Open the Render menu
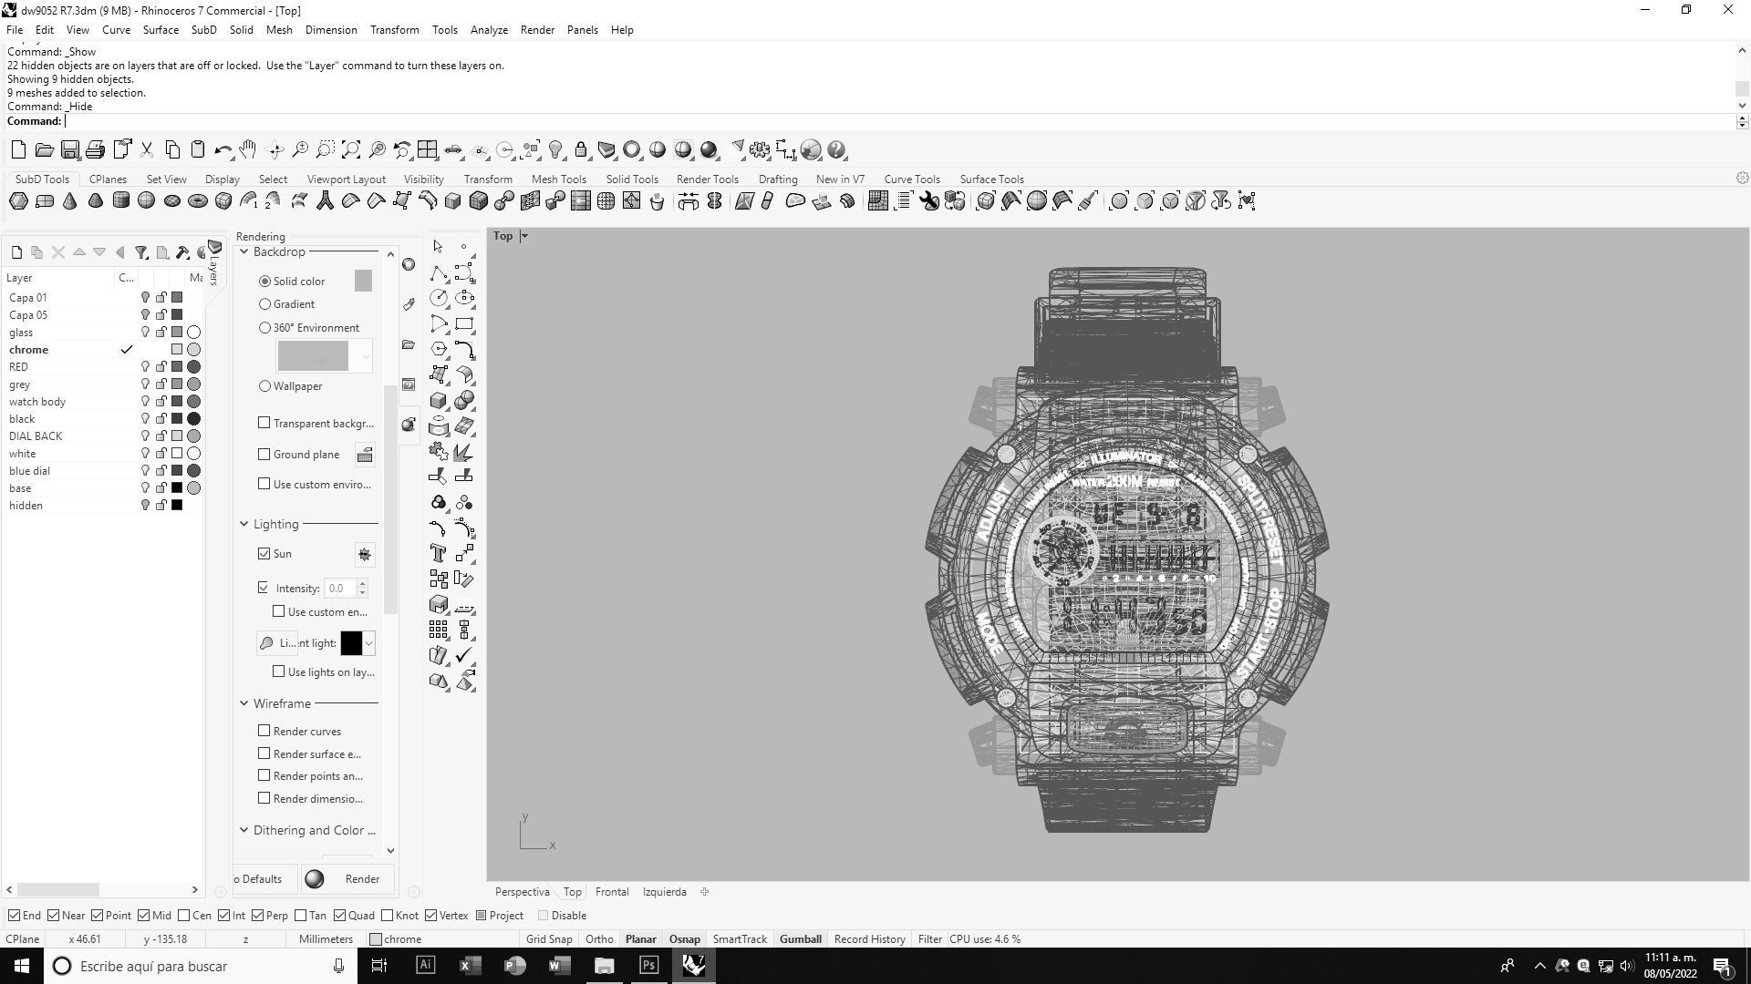1751x984 pixels. pos(537,30)
